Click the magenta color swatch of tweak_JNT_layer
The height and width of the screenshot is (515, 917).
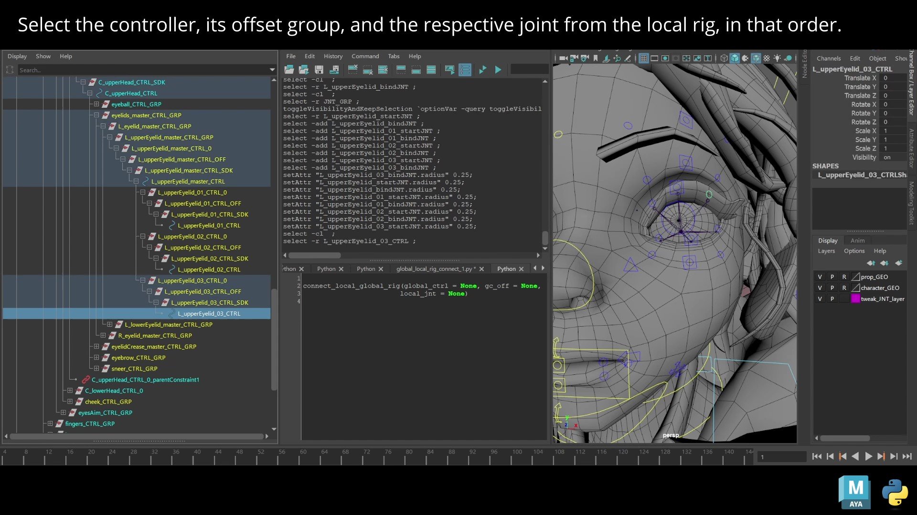point(856,299)
